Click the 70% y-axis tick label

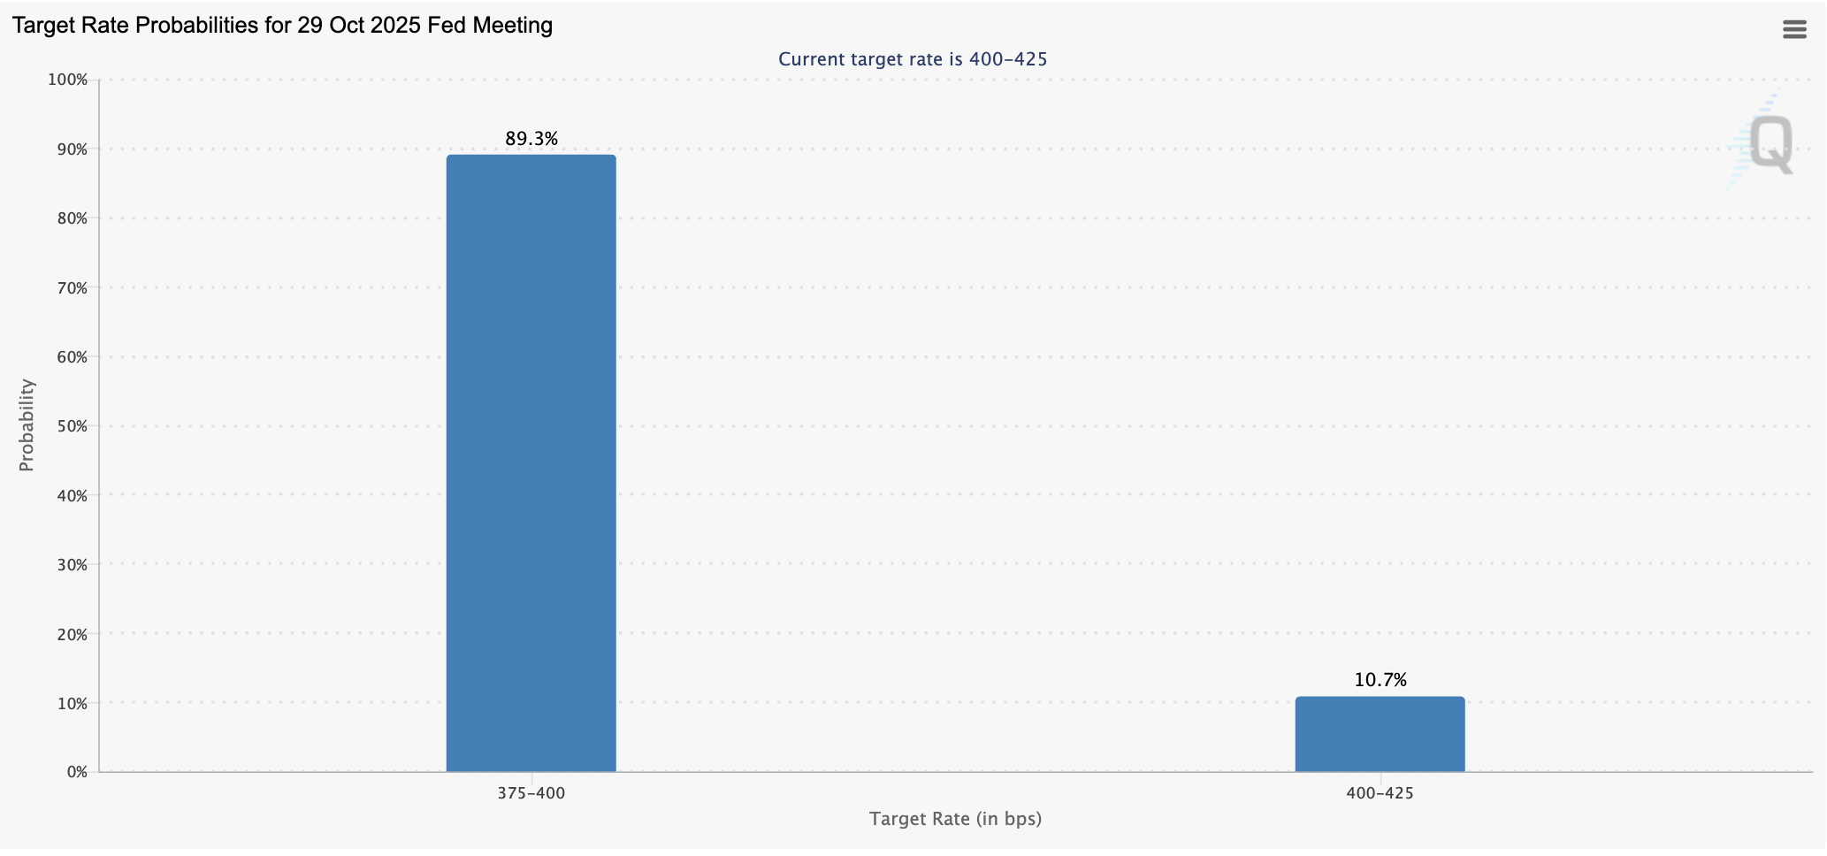click(71, 287)
